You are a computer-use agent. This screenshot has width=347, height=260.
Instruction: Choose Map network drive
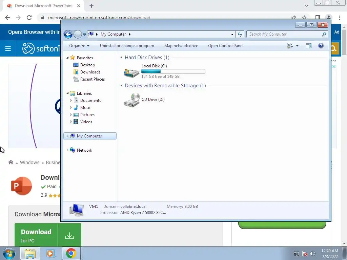point(181,46)
